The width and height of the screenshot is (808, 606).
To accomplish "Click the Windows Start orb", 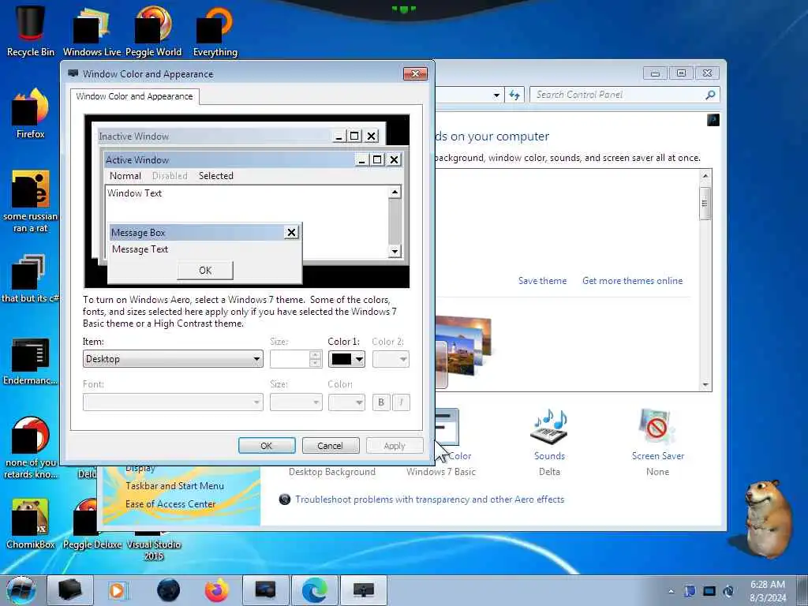I will click(x=21, y=590).
